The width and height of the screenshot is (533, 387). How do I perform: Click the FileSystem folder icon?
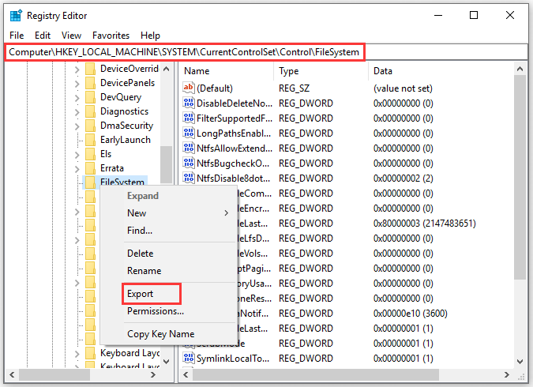pos(91,182)
